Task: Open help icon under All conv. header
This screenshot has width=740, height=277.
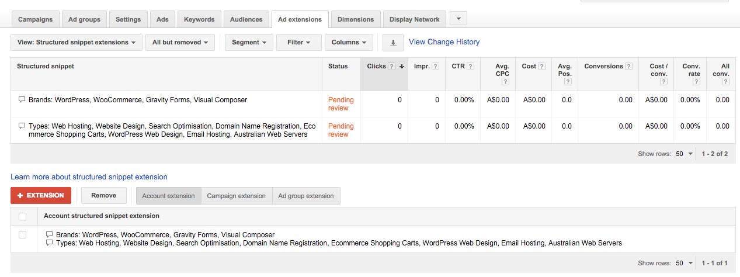Action: pyautogui.click(x=726, y=82)
